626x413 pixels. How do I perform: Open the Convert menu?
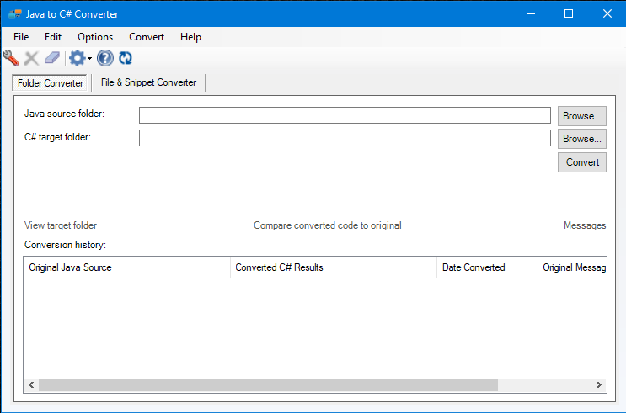(147, 37)
